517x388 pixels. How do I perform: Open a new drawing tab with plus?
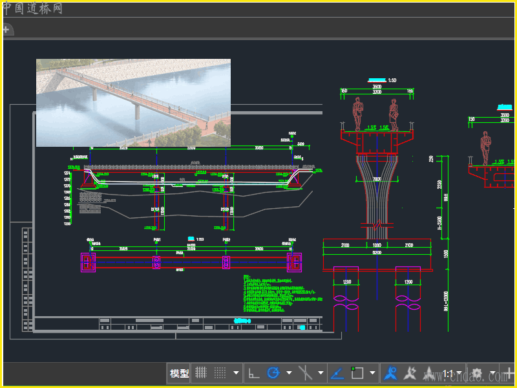tap(6, 30)
